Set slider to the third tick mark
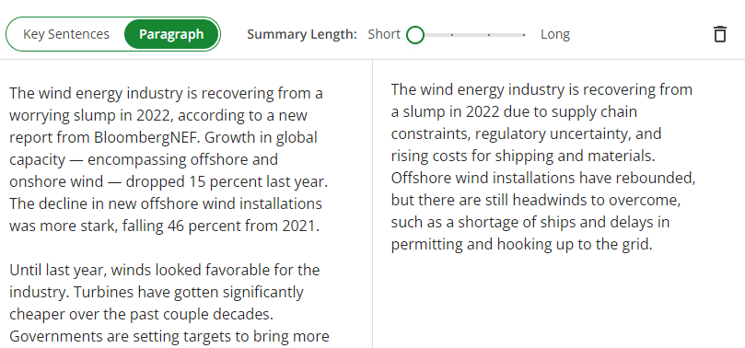This screenshot has width=745, height=348. (488, 35)
